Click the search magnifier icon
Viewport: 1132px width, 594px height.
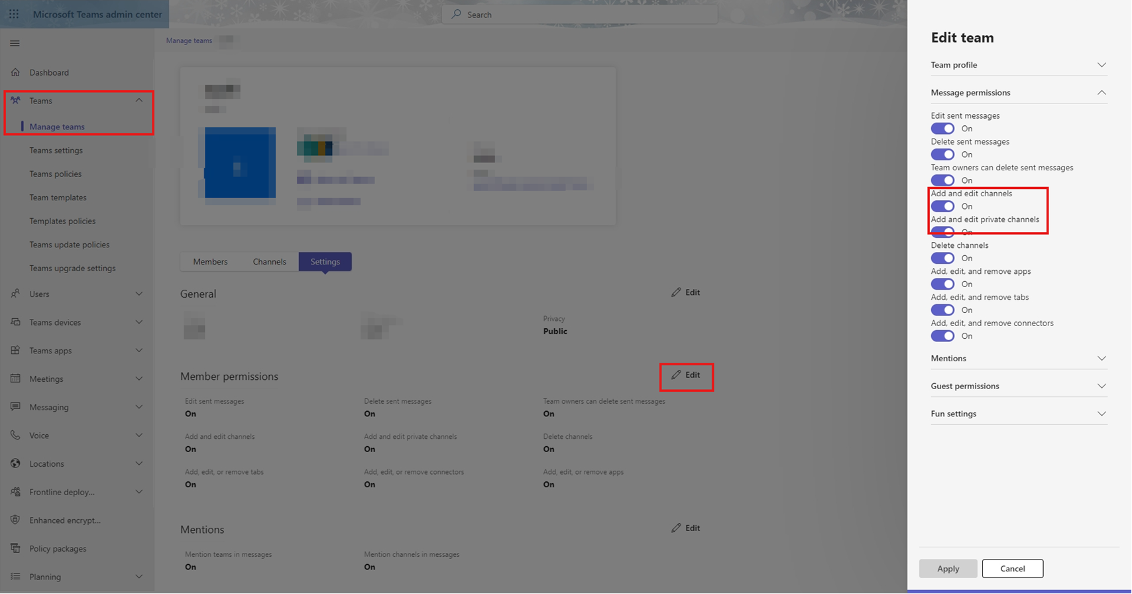point(456,14)
